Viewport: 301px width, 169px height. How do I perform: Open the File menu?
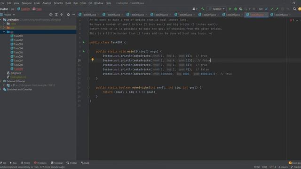pyautogui.click(x=2, y=3)
